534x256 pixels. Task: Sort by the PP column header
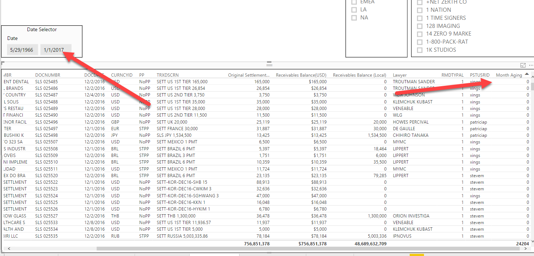142,75
